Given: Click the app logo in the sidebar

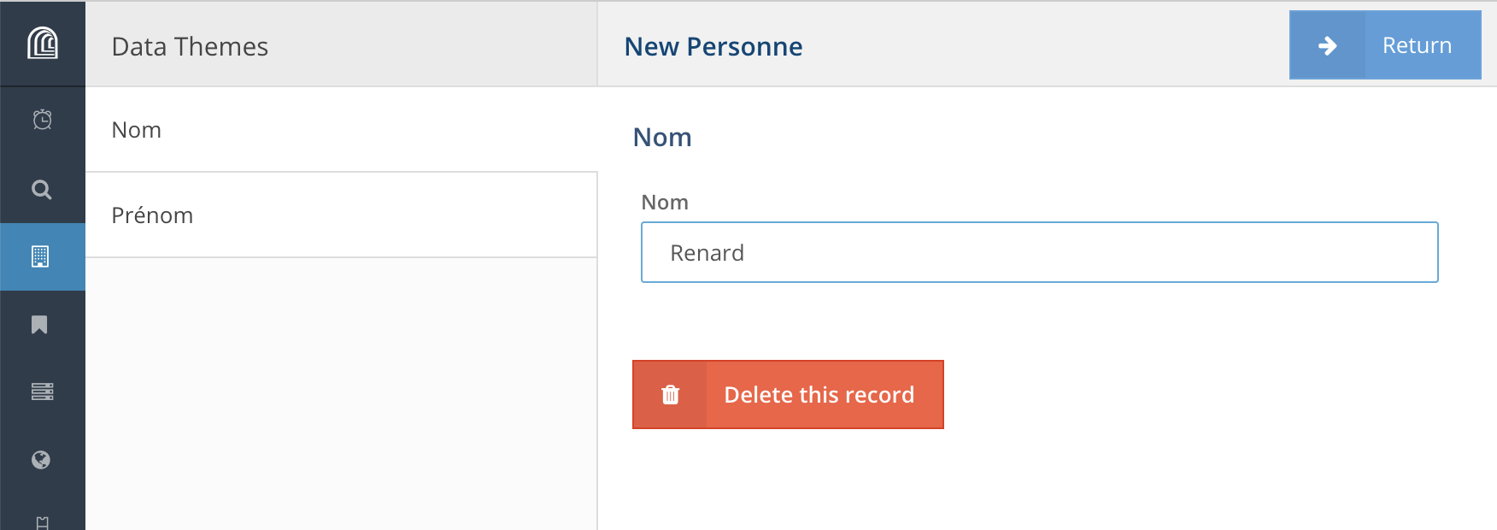Looking at the screenshot, I should (42, 43).
